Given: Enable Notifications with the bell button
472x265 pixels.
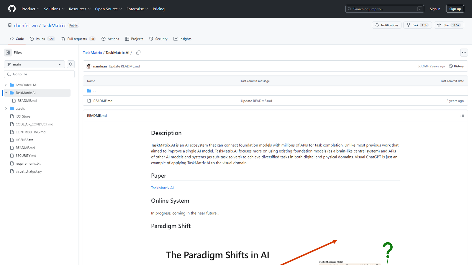Looking at the screenshot, I should tap(386, 25).
